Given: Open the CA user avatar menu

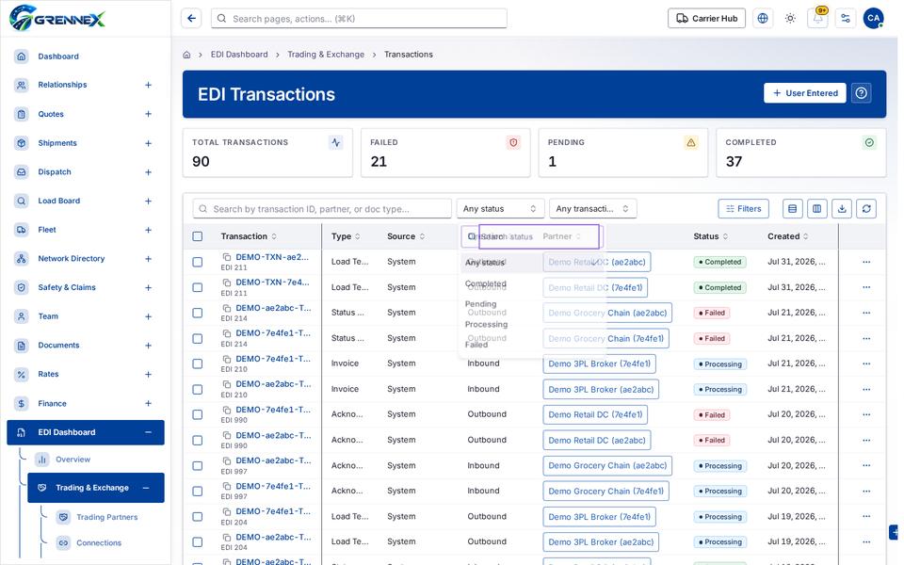Looking at the screenshot, I should pyautogui.click(x=874, y=19).
